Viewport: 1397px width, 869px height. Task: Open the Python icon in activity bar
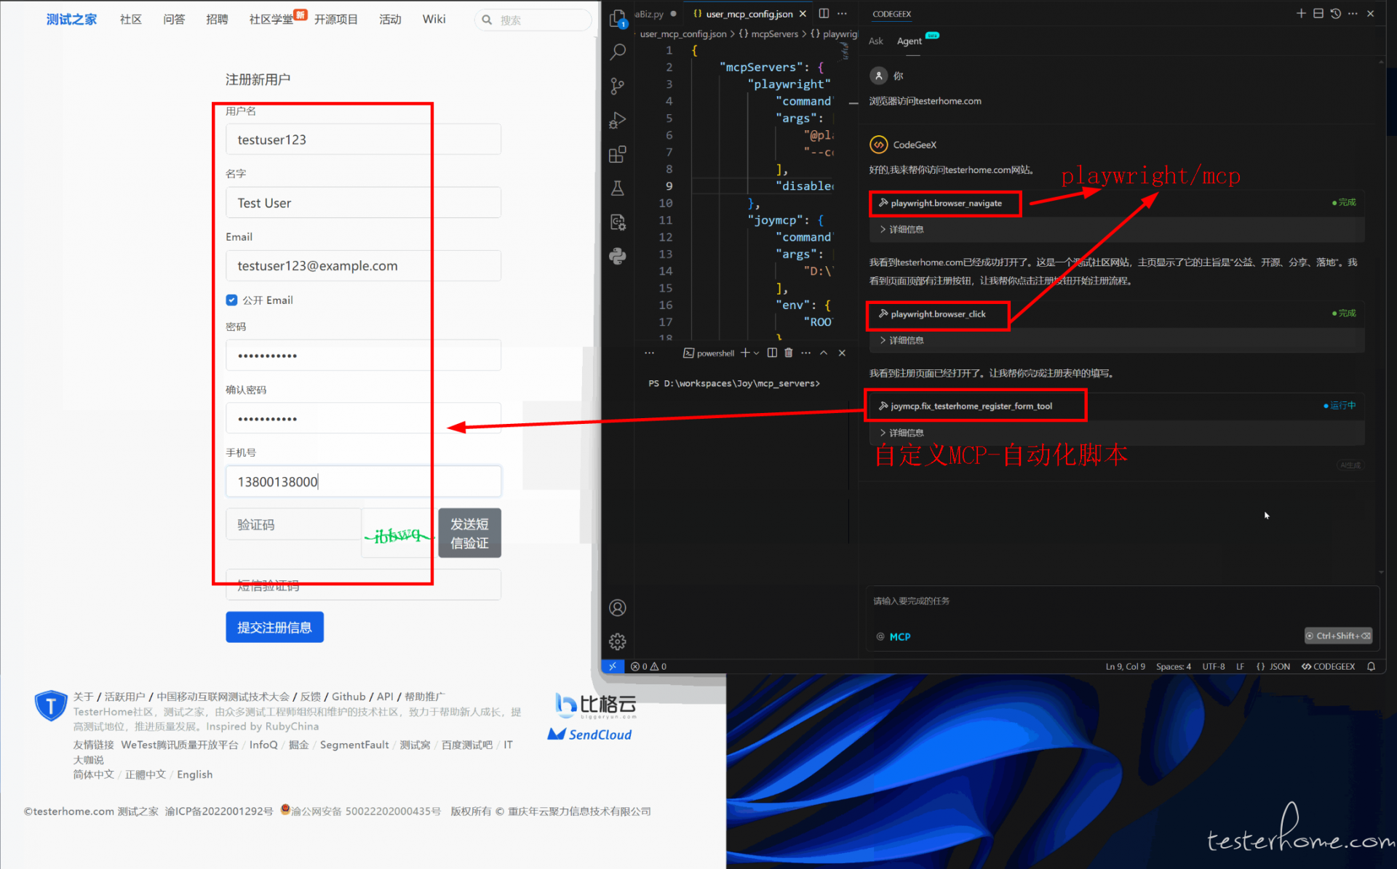[618, 256]
